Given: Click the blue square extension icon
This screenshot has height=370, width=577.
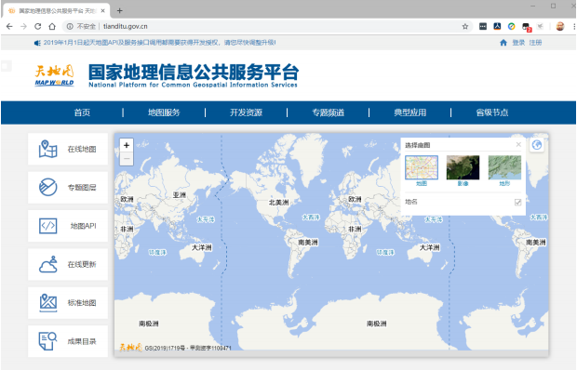Looking at the screenshot, I should [497, 26].
